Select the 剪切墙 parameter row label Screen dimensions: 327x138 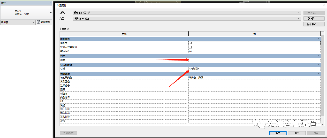click(64, 43)
